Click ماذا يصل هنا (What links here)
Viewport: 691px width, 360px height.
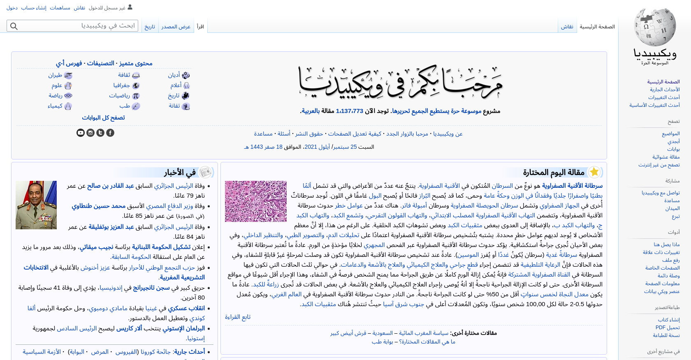pos(667,245)
